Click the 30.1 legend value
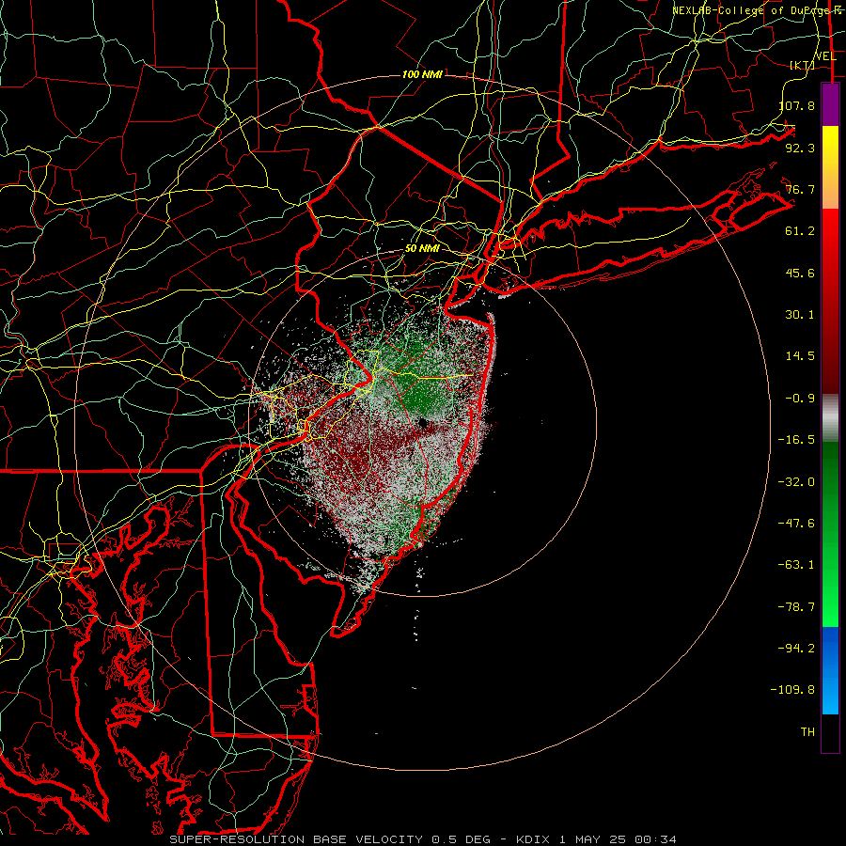The width and height of the screenshot is (846, 846). pyautogui.click(x=800, y=315)
